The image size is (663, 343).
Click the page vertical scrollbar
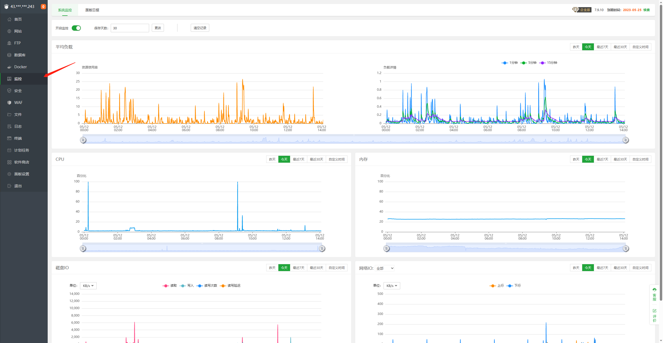661,152
